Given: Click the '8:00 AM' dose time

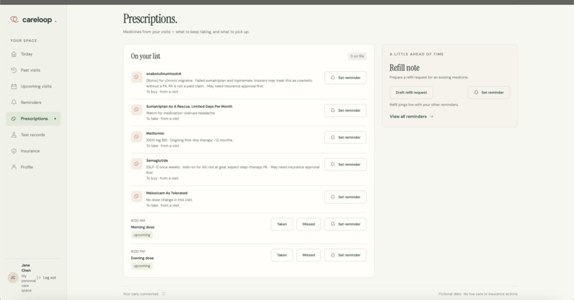Looking at the screenshot, I should (138, 220).
